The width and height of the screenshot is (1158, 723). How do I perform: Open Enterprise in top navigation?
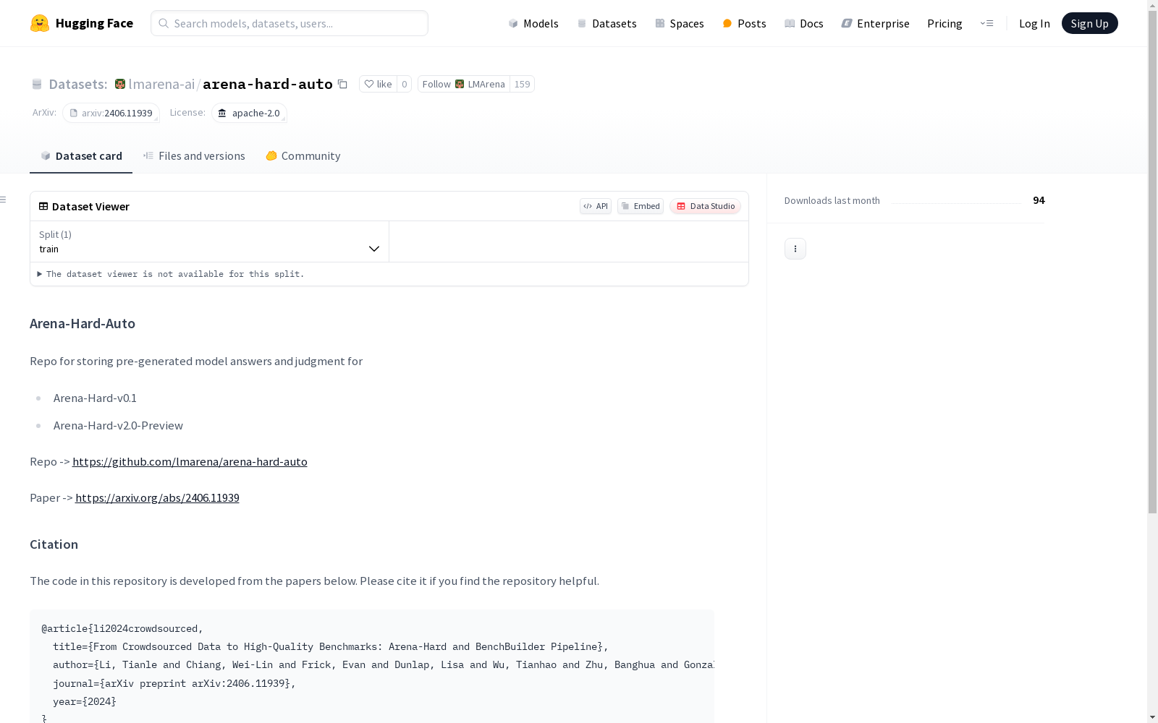pos(876,23)
